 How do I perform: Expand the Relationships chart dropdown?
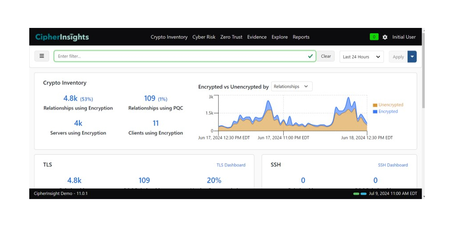pyautogui.click(x=292, y=86)
